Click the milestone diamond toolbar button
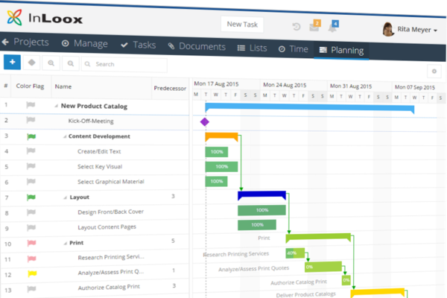447x298 pixels. pyautogui.click(x=31, y=63)
